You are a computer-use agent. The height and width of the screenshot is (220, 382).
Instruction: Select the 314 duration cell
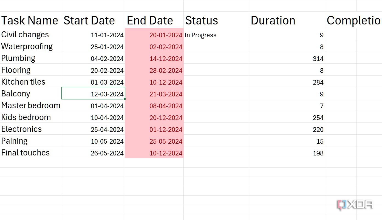318,59
